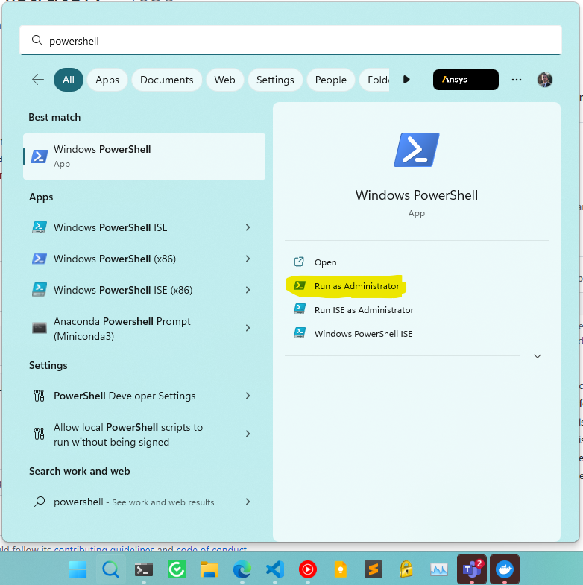This screenshot has width=583, height=585.
Task: Open YouTube Music from the taskbar
Action: (308, 569)
